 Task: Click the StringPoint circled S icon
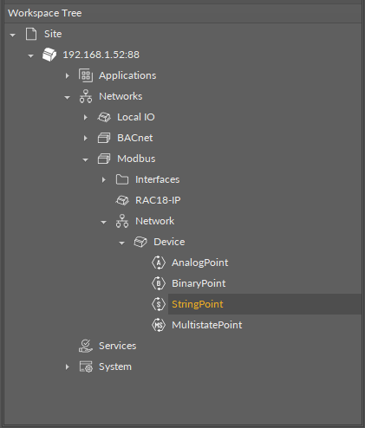[159, 304]
